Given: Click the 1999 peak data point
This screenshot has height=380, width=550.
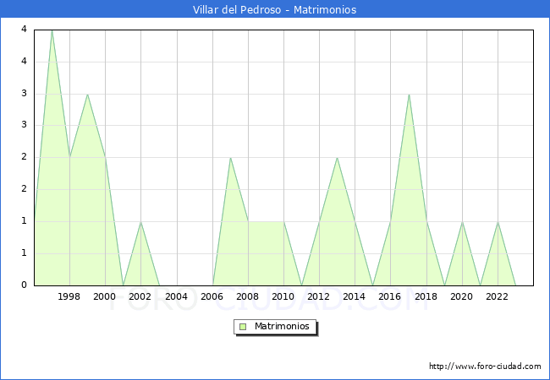Looking at the screenshot, I should click(87, 95).
